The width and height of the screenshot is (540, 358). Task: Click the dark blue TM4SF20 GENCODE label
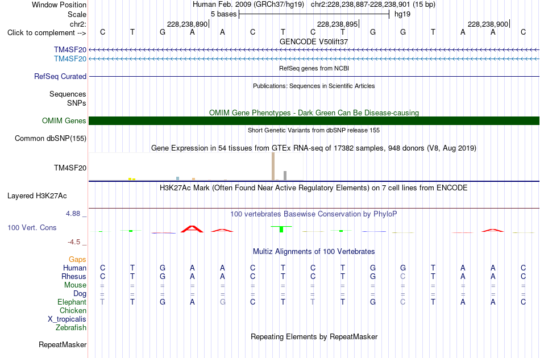70,50
